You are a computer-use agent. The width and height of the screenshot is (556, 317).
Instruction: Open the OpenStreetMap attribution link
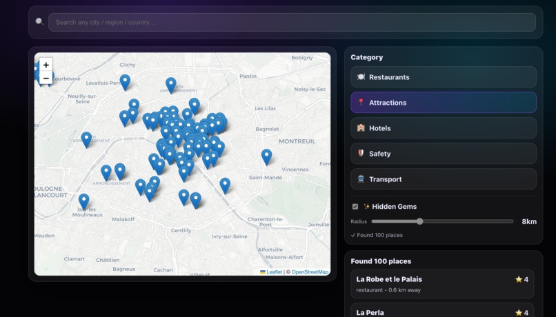[310, 272]
